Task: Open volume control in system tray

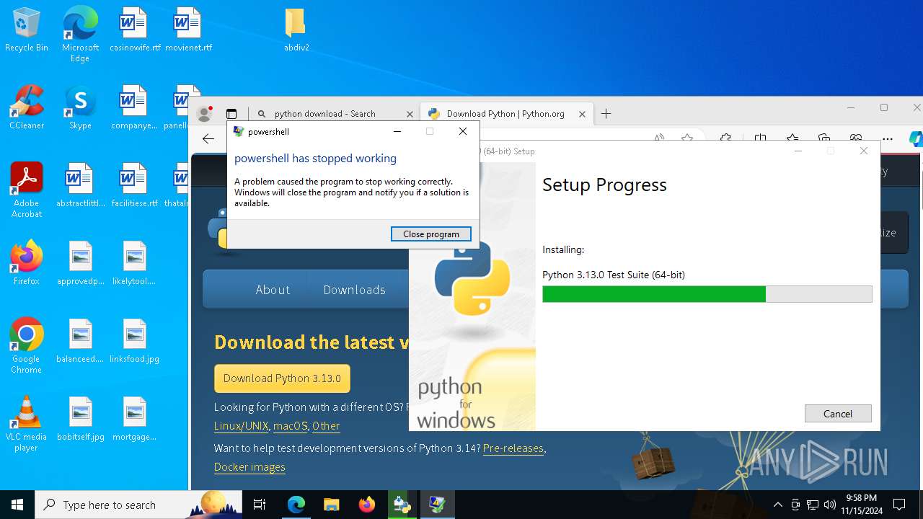Action: (829, 505)
